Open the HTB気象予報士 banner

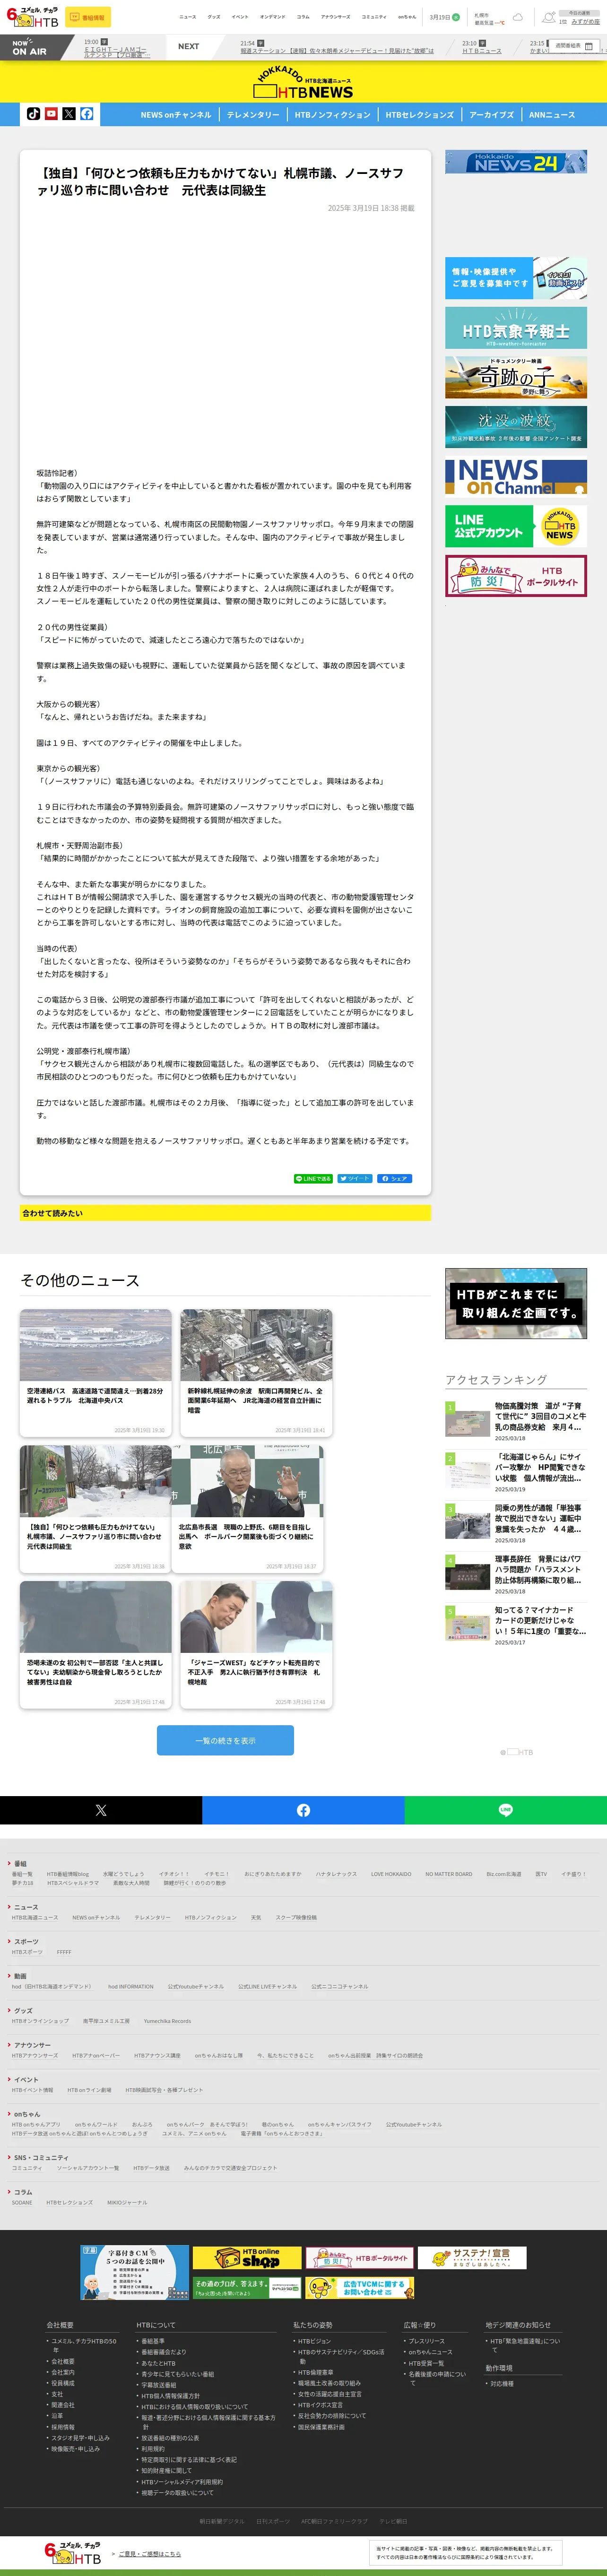coord(516,328)
